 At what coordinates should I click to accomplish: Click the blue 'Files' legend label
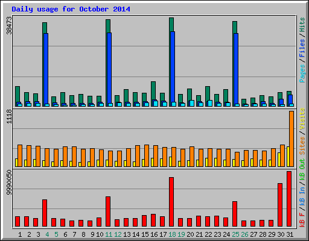(x=302, y=48)
